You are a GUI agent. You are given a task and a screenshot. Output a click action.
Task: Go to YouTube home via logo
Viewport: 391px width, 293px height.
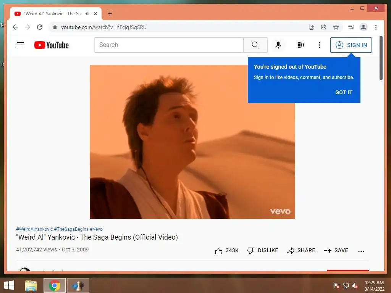[52, 45]
